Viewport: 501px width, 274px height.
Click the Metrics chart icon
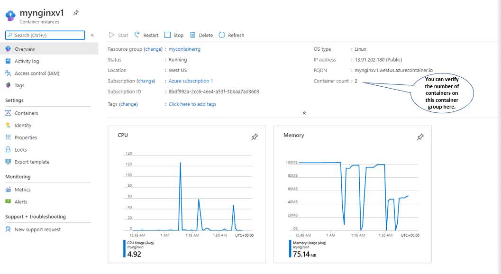[8, 189]
